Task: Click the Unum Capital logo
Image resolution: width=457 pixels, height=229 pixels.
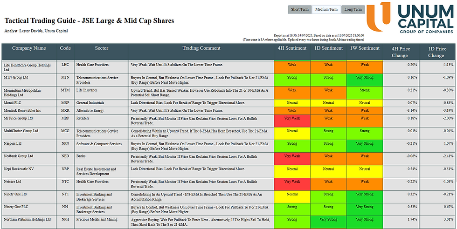Action: 410,18
